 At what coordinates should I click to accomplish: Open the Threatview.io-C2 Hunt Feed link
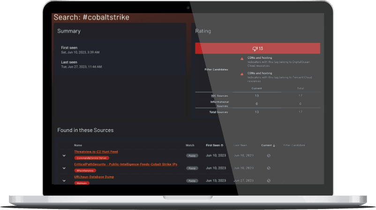click(x=96, y=152)
